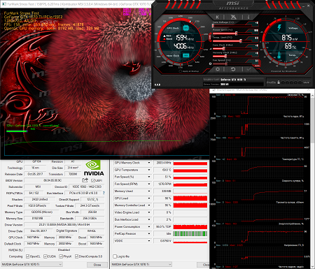Open Fan Speed (%) sensor dropdown
315x269 pixels.
(149, 177)
